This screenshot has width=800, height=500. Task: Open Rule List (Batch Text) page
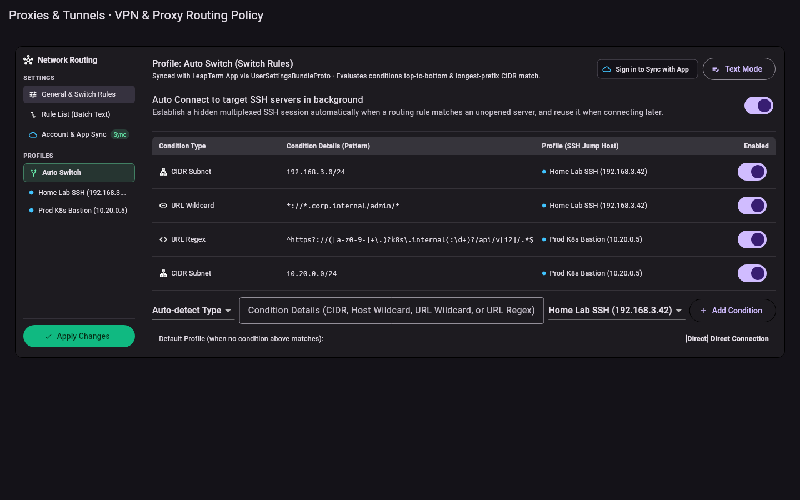[x=79, y=114]
